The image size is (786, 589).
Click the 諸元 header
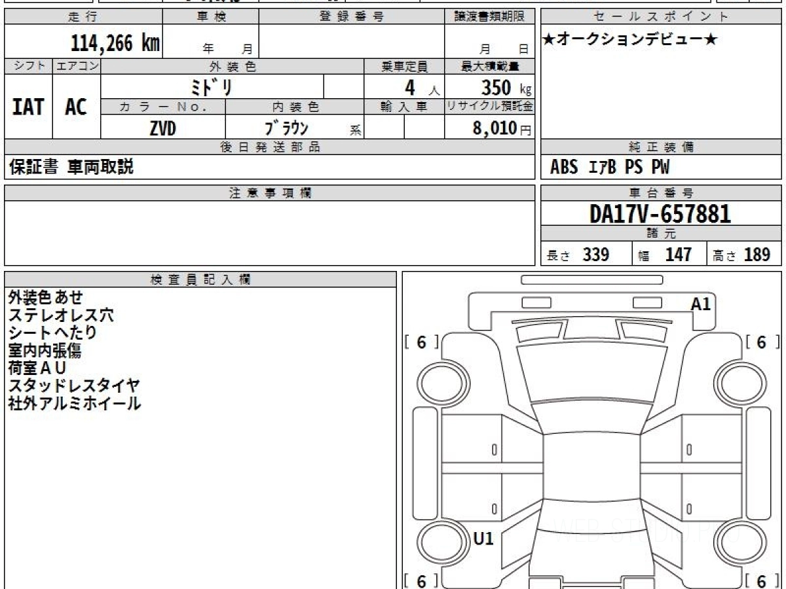662,234
